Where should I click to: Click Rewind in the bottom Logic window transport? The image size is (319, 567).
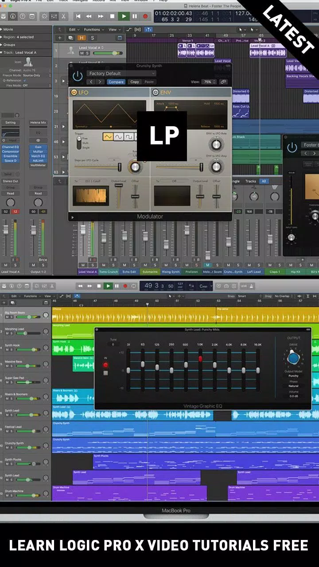pos(81,286)
